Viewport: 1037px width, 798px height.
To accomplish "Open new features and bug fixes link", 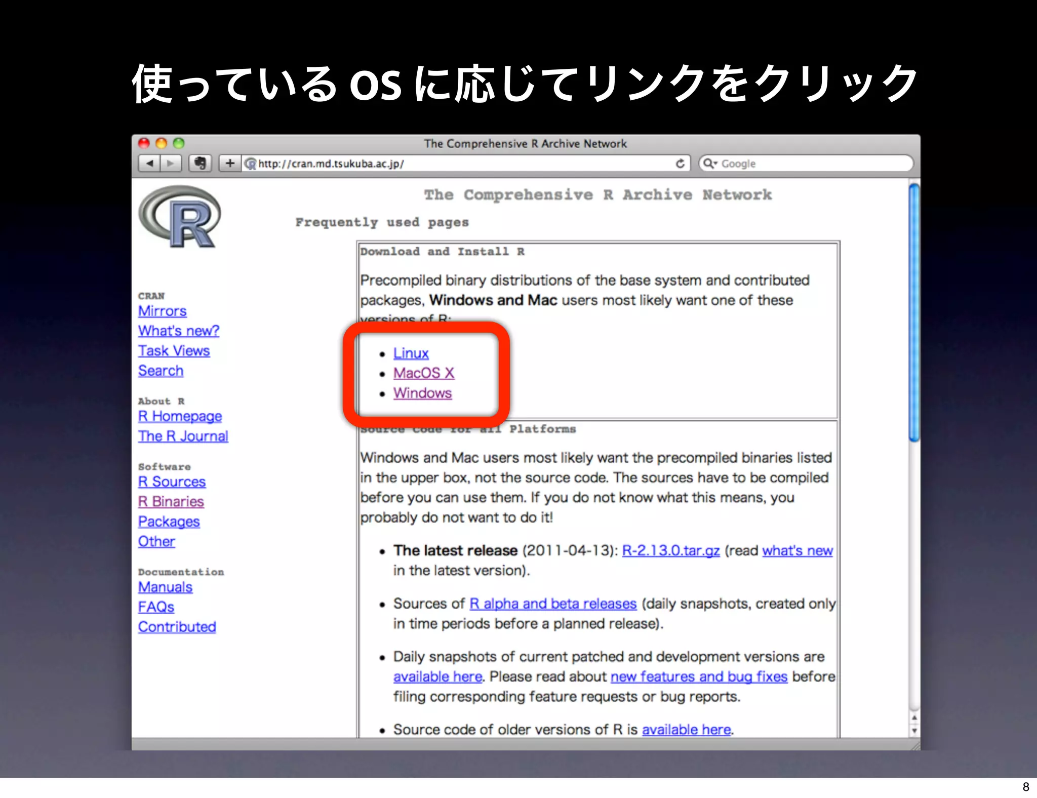I will coord(699,676).
